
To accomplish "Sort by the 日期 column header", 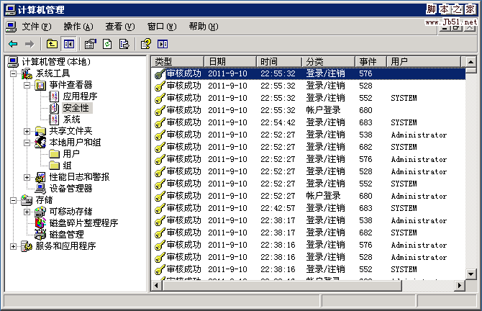I will (x=230, y=61).
